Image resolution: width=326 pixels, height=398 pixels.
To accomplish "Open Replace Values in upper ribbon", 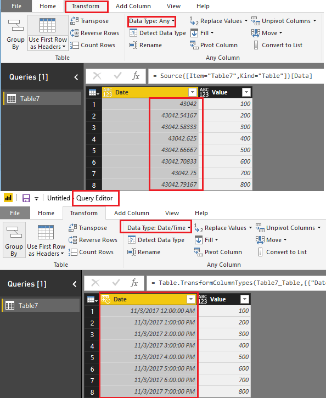I will [x=218, y=21].
